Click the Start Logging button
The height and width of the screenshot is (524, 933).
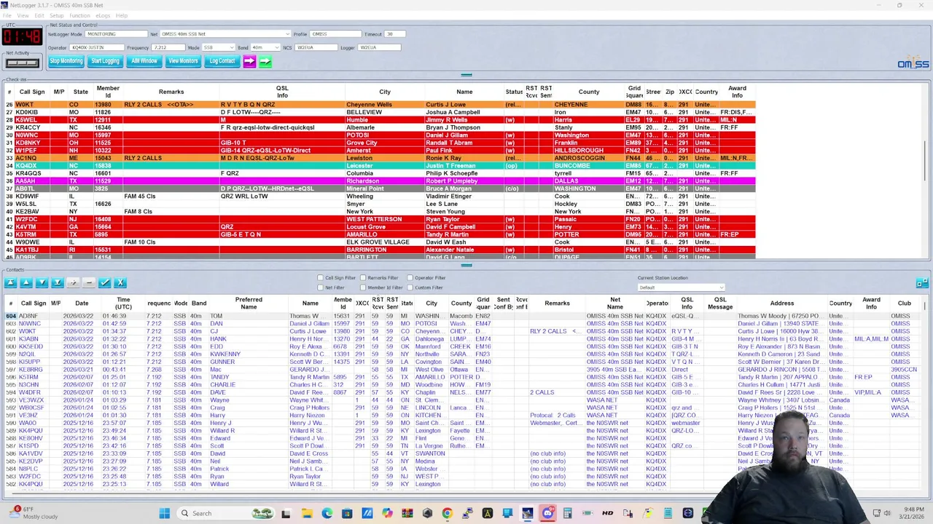pos(105,61)
